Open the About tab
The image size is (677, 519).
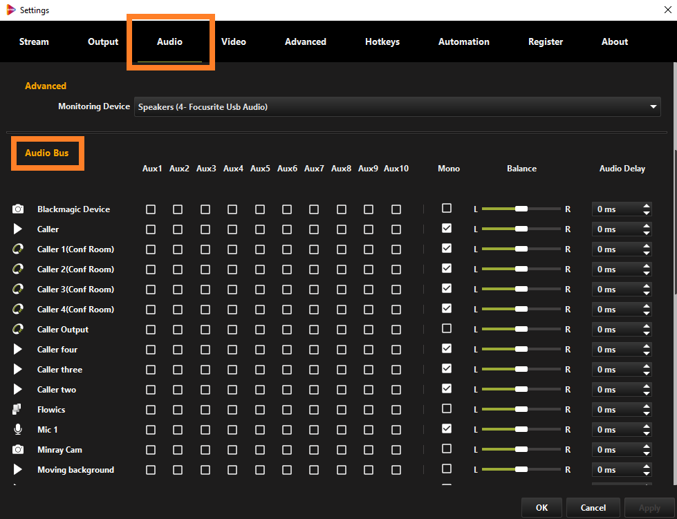[615, 42]
